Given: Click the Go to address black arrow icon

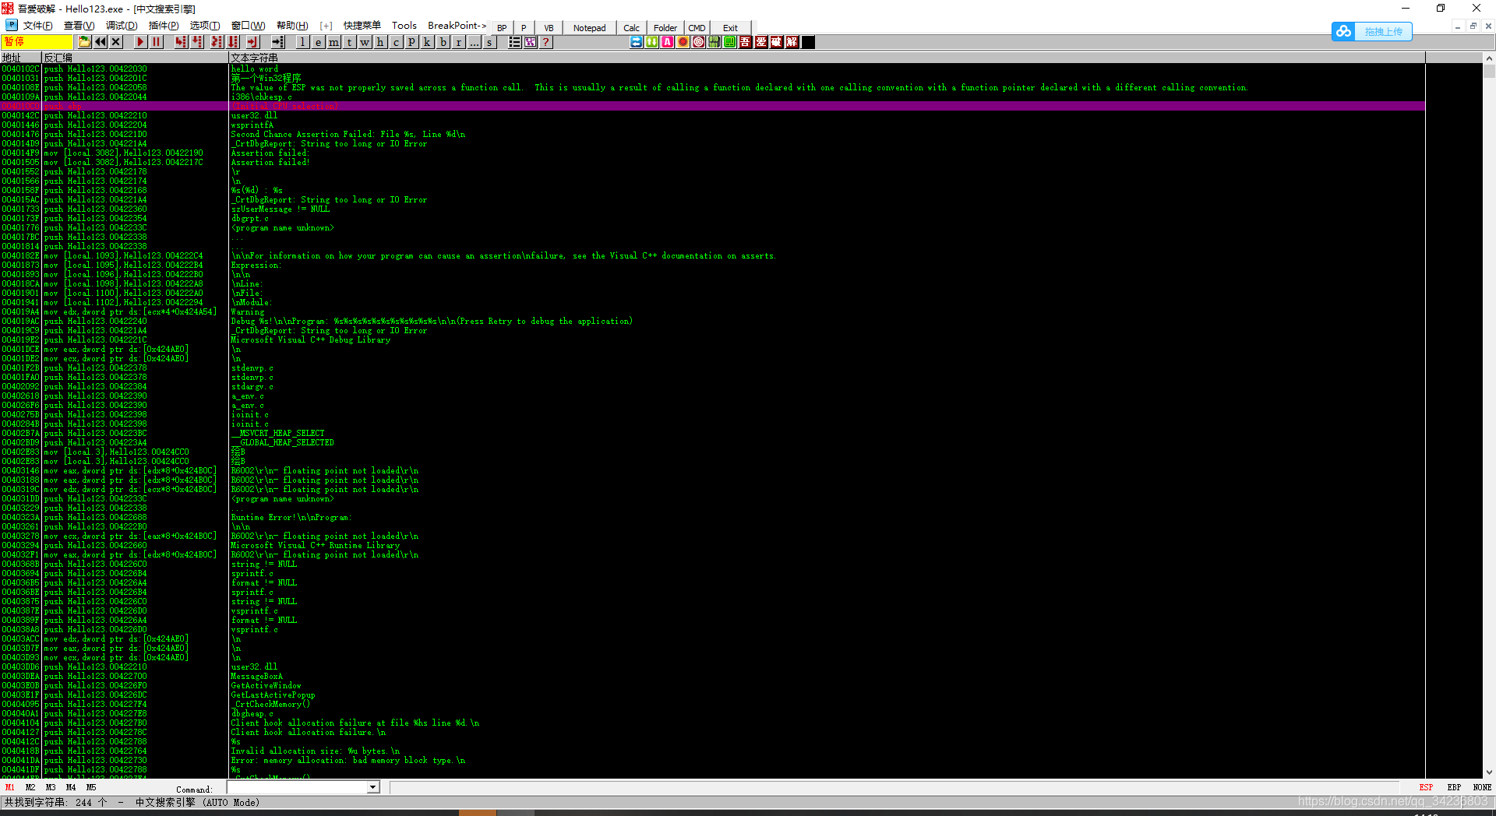Looking at the screenshot, I should (x=277, y=42).
